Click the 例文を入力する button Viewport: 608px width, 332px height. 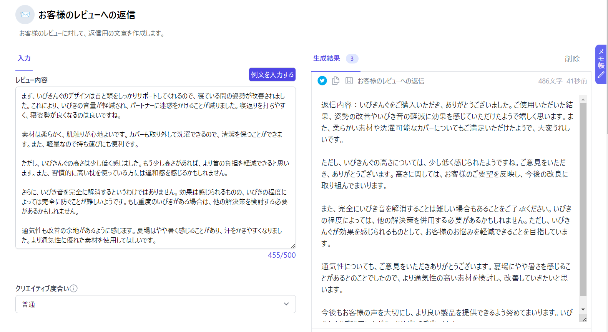click(x=272, y=74)
